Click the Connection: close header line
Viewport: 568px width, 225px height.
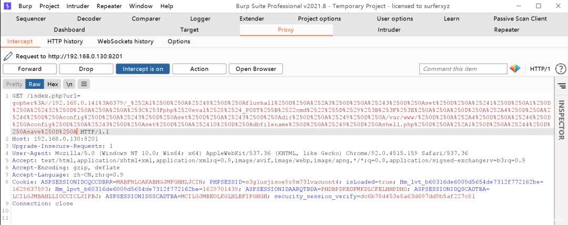(x=43, y=203)
